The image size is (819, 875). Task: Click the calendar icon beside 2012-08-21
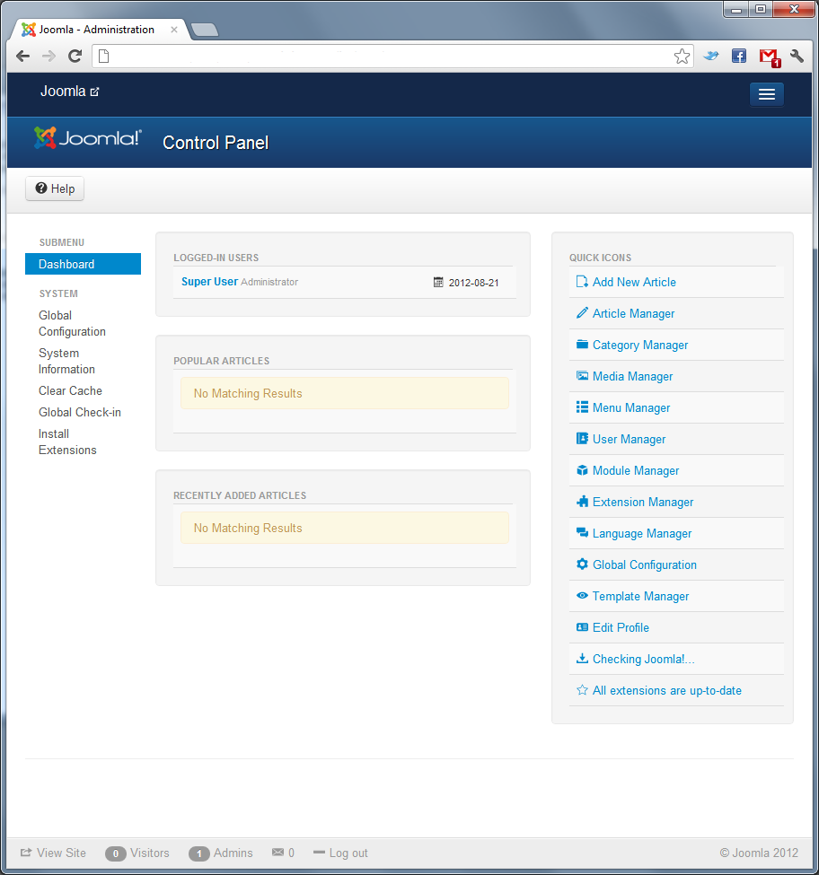438,283
